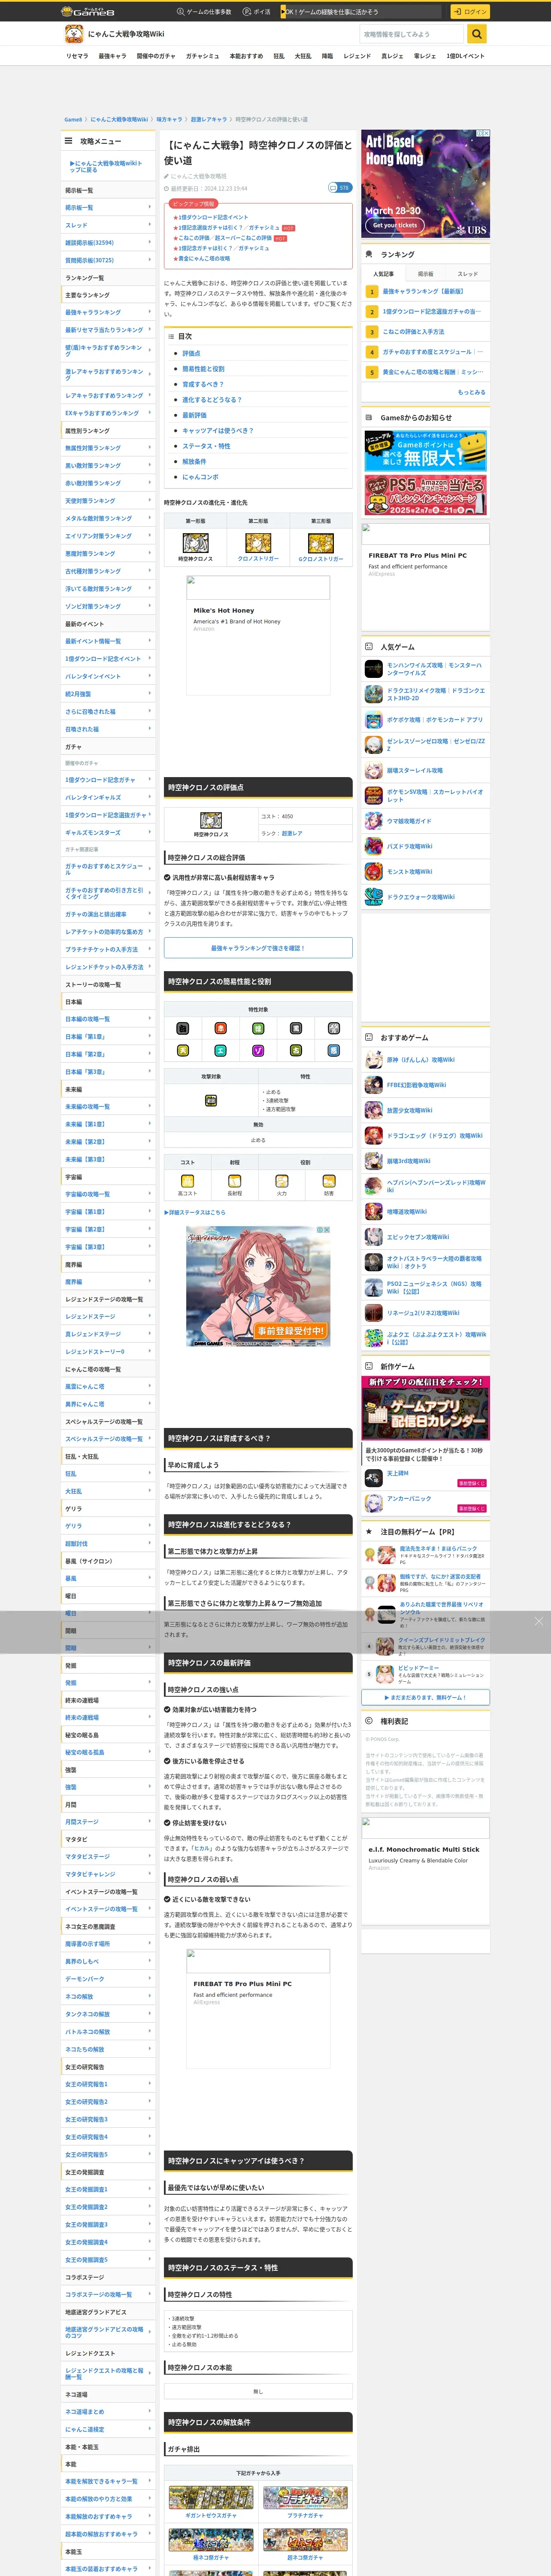Click the ログイン button
Screen dimensions: 551x2576
tap(469, 11)
